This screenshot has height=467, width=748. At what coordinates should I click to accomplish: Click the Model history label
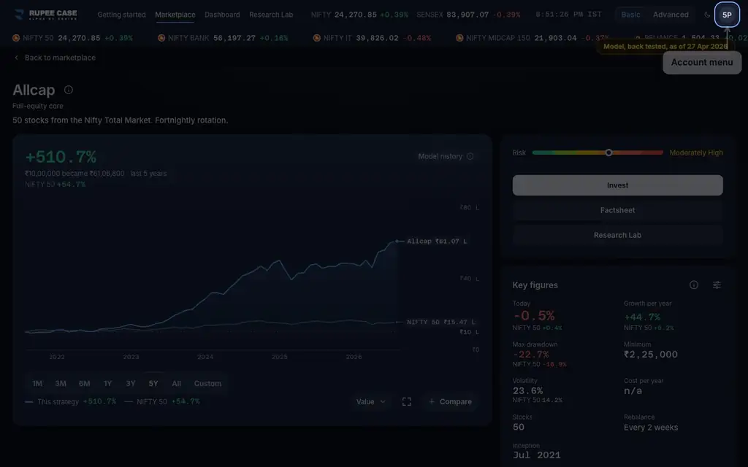point(440,156)
